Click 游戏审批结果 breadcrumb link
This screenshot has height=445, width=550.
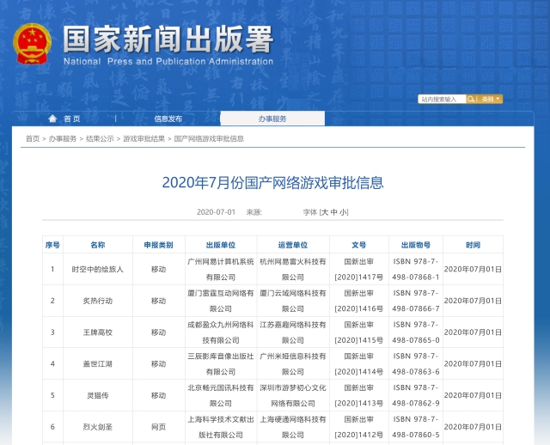144,138
